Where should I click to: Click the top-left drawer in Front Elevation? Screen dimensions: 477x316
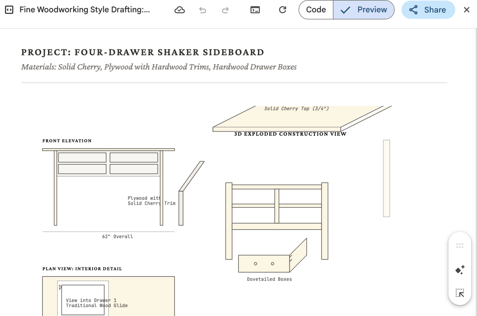[82, 157]
